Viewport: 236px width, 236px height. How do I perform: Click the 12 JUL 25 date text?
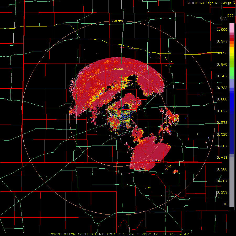point(164,234)
